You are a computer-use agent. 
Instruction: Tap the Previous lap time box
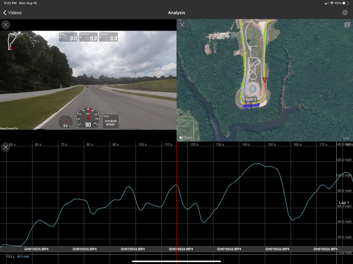[88, 37]
